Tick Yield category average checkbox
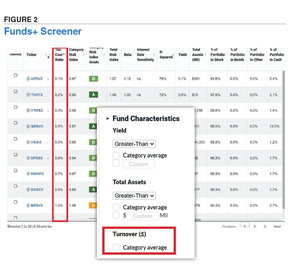 coord(116,155)
